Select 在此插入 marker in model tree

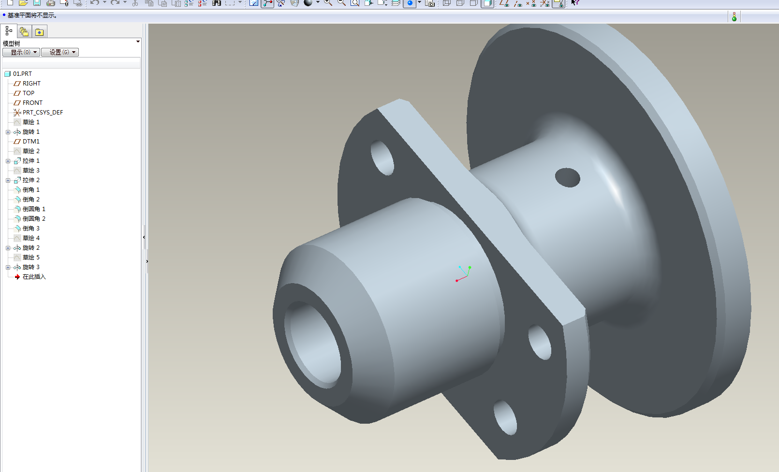(x=34, y=277)
